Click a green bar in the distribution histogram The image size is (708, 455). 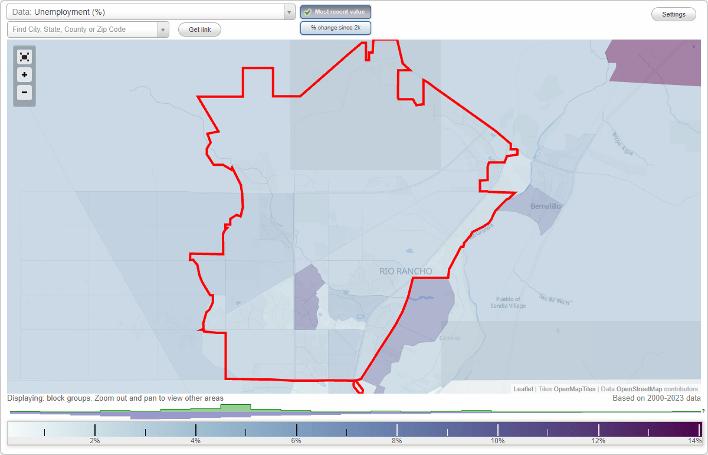pos(236,408)
